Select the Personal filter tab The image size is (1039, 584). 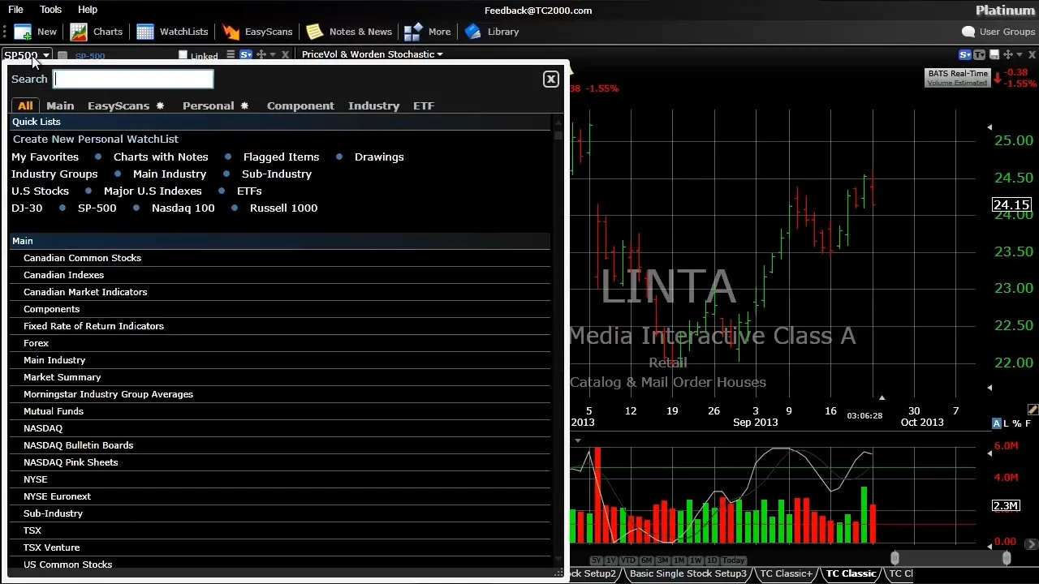tap(208, 105)
